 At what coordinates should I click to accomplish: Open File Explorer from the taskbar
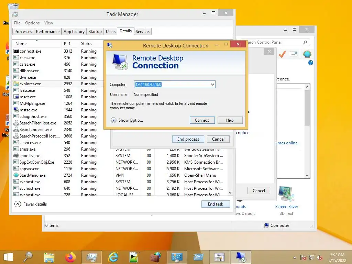pyautogui.click(x=49, y=257)
